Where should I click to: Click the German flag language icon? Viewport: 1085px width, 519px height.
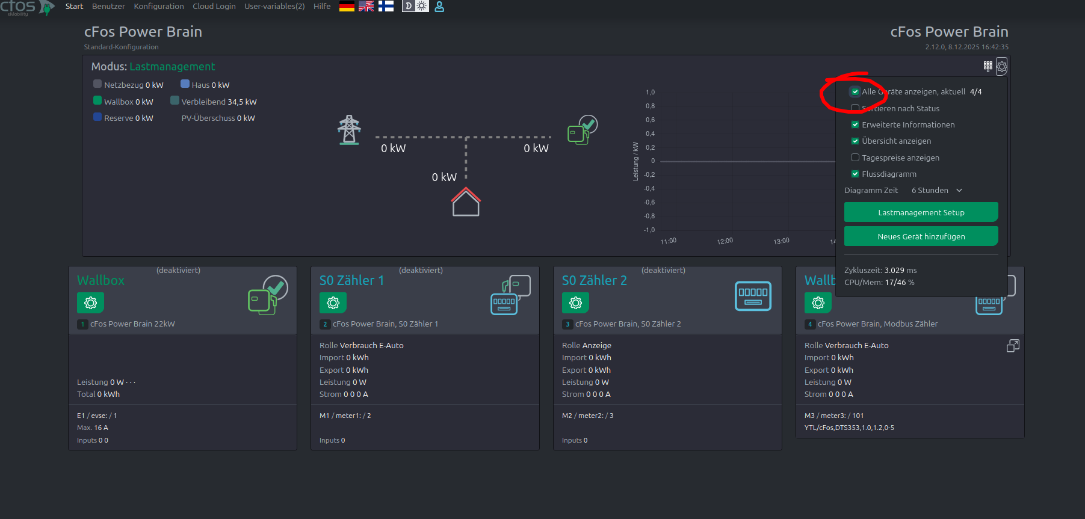point(347,7)
